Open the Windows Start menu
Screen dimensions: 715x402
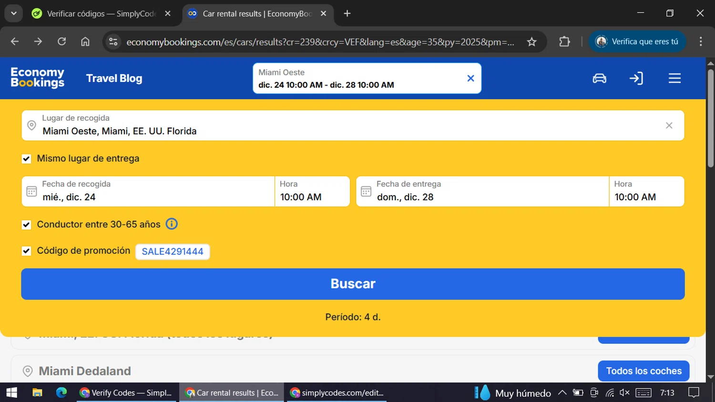pyautogui.click(x=12, y=392)
